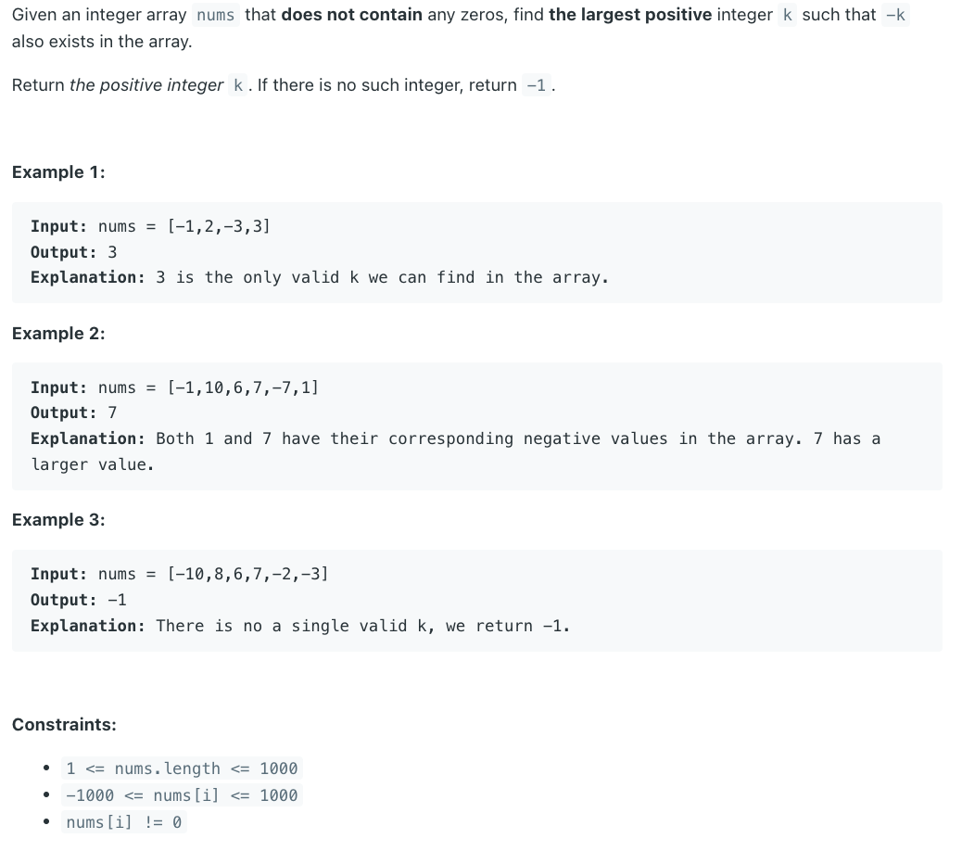Click the Example 2 Output value 7

[x=112, y=413]
